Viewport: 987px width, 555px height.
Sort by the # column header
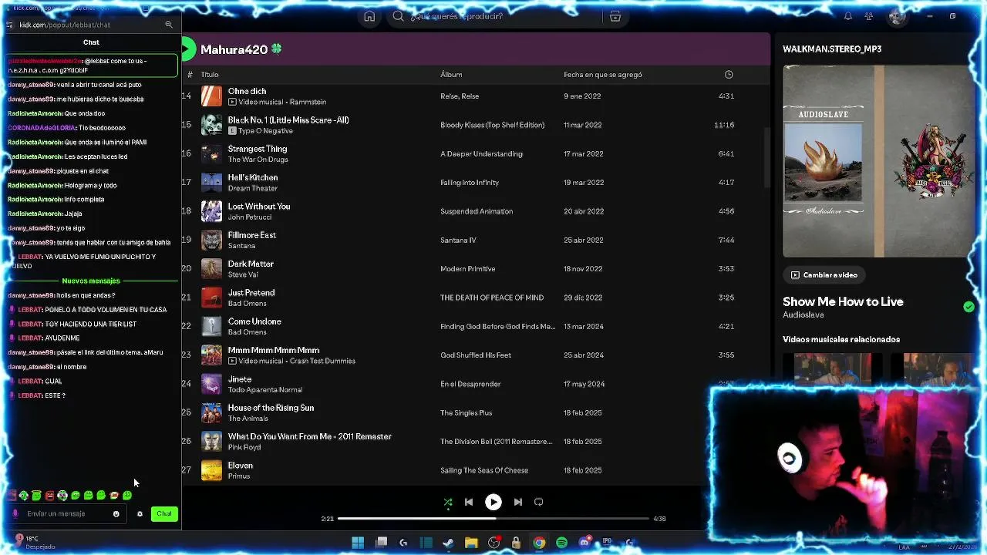(x=190, y=75)
